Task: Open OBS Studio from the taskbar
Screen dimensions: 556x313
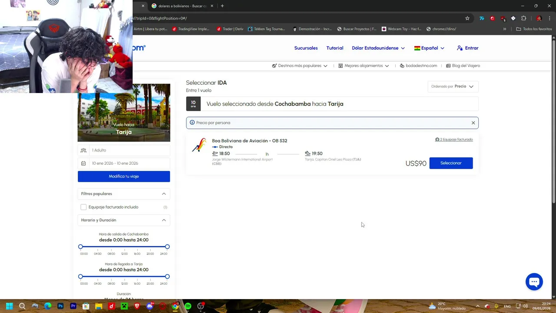Action: pyautogui.click(x=201, y=306)
